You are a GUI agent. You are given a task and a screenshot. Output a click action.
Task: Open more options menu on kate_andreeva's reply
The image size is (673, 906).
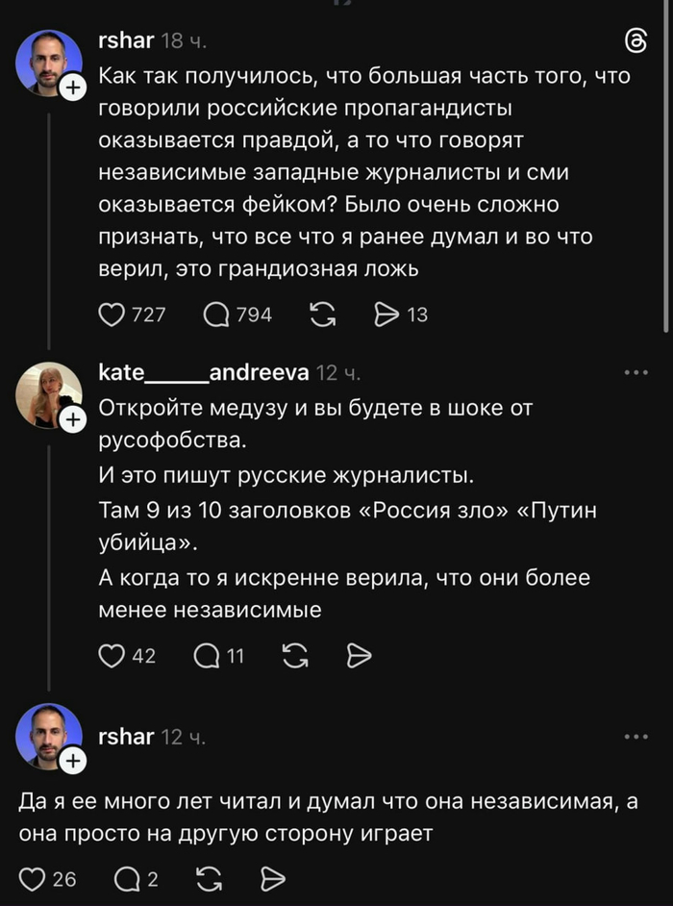click(x=636, y=372)
